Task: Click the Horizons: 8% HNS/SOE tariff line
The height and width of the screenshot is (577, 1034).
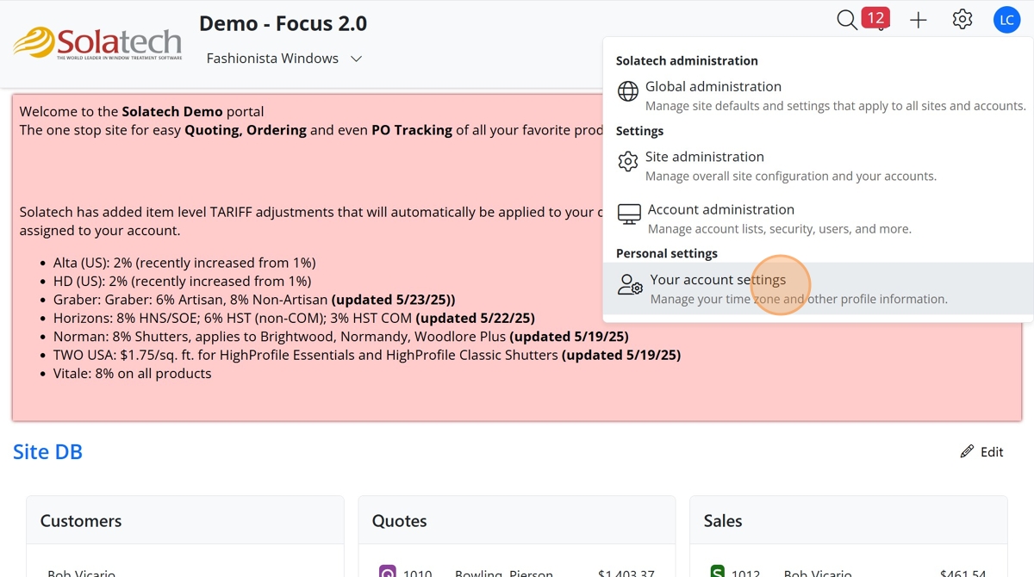Action: point(294,318)
